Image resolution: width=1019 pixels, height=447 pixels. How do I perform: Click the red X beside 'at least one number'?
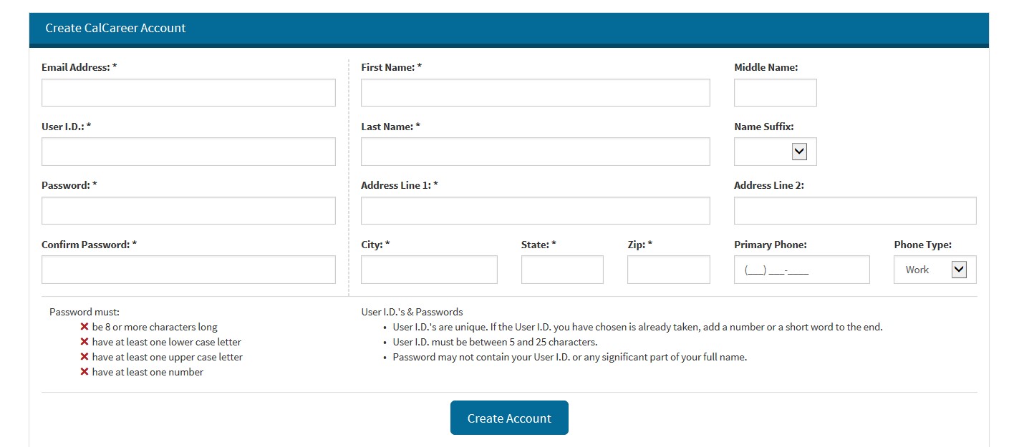(84, 372)
